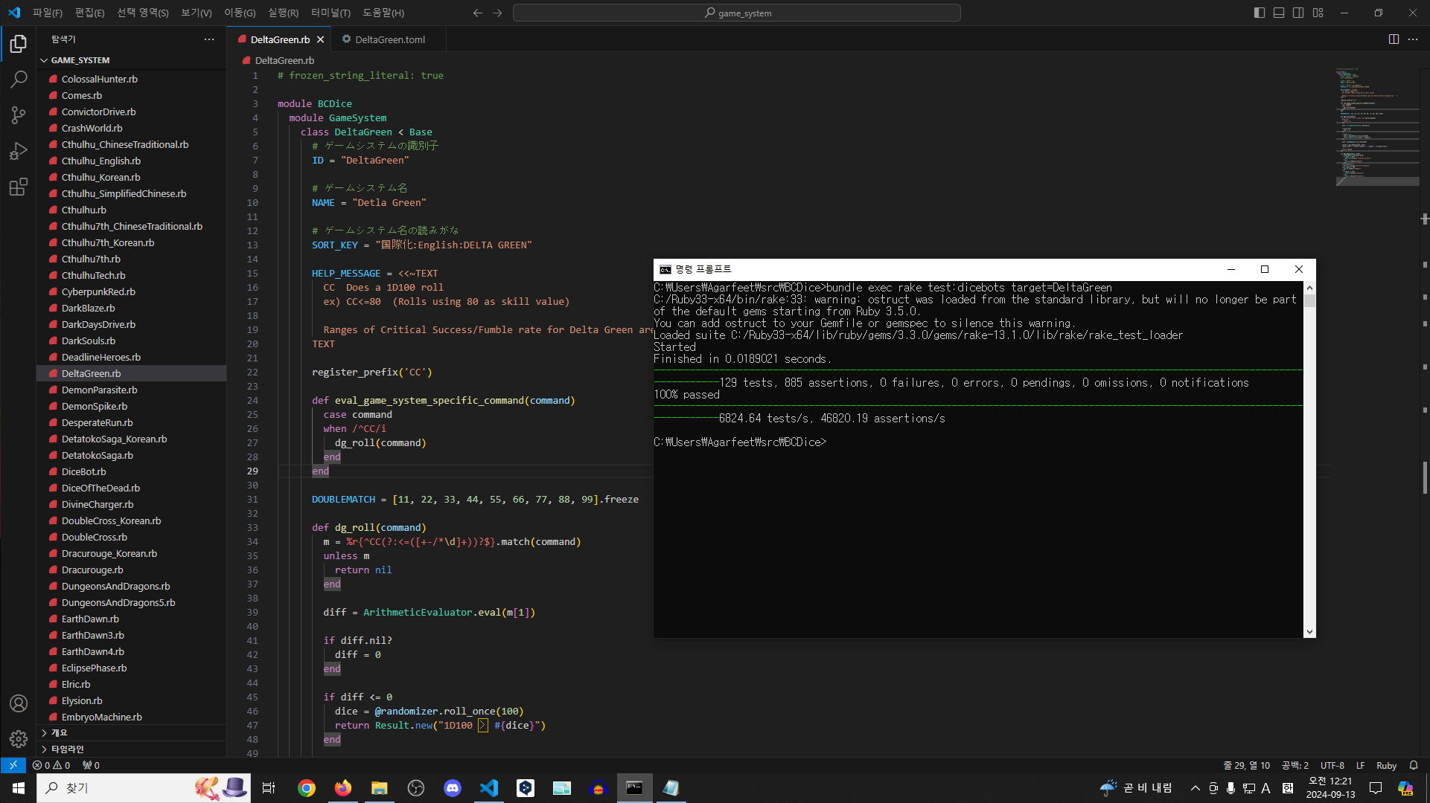1430x803 pixels.
Task: Click command prompt scrollbar down arrow
Action: [1309, 632]
